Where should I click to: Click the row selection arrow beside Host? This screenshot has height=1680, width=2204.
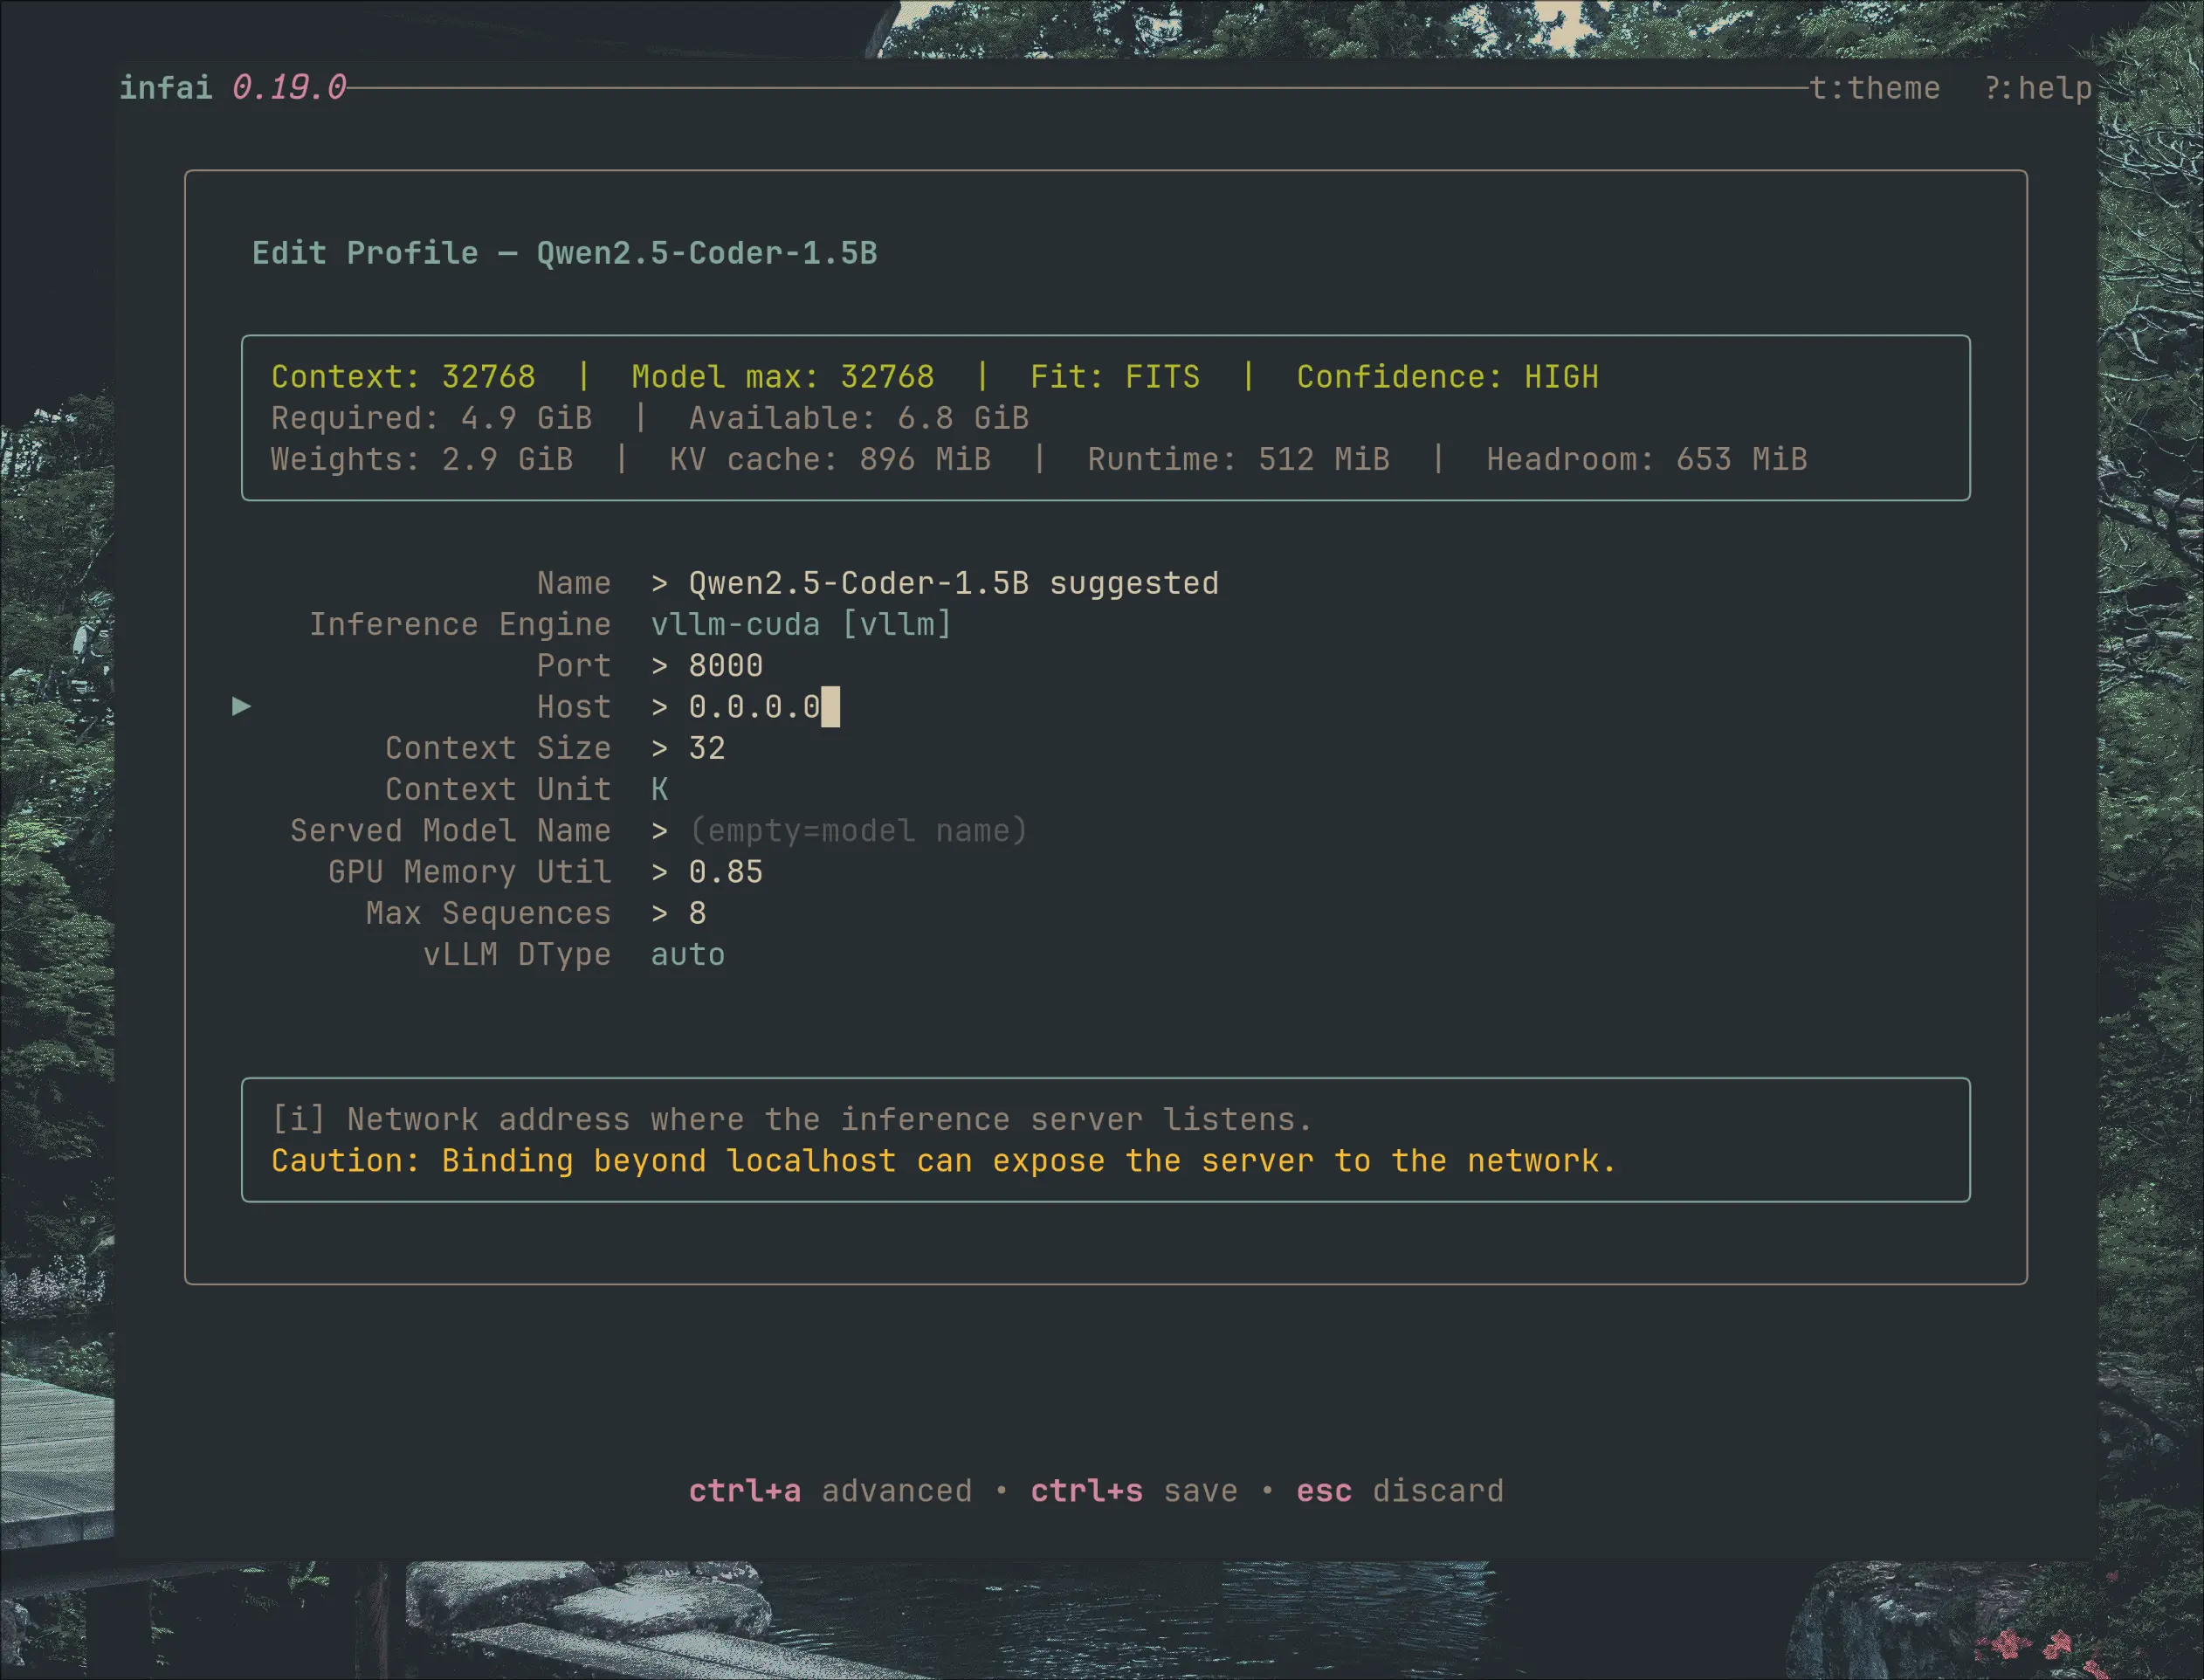(241, 707)
